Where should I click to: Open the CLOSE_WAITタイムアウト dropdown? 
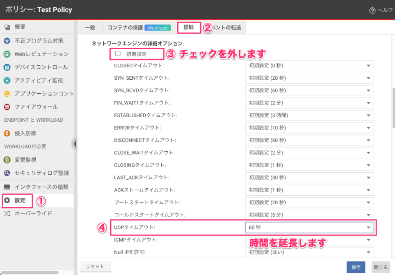coord(309,153)
